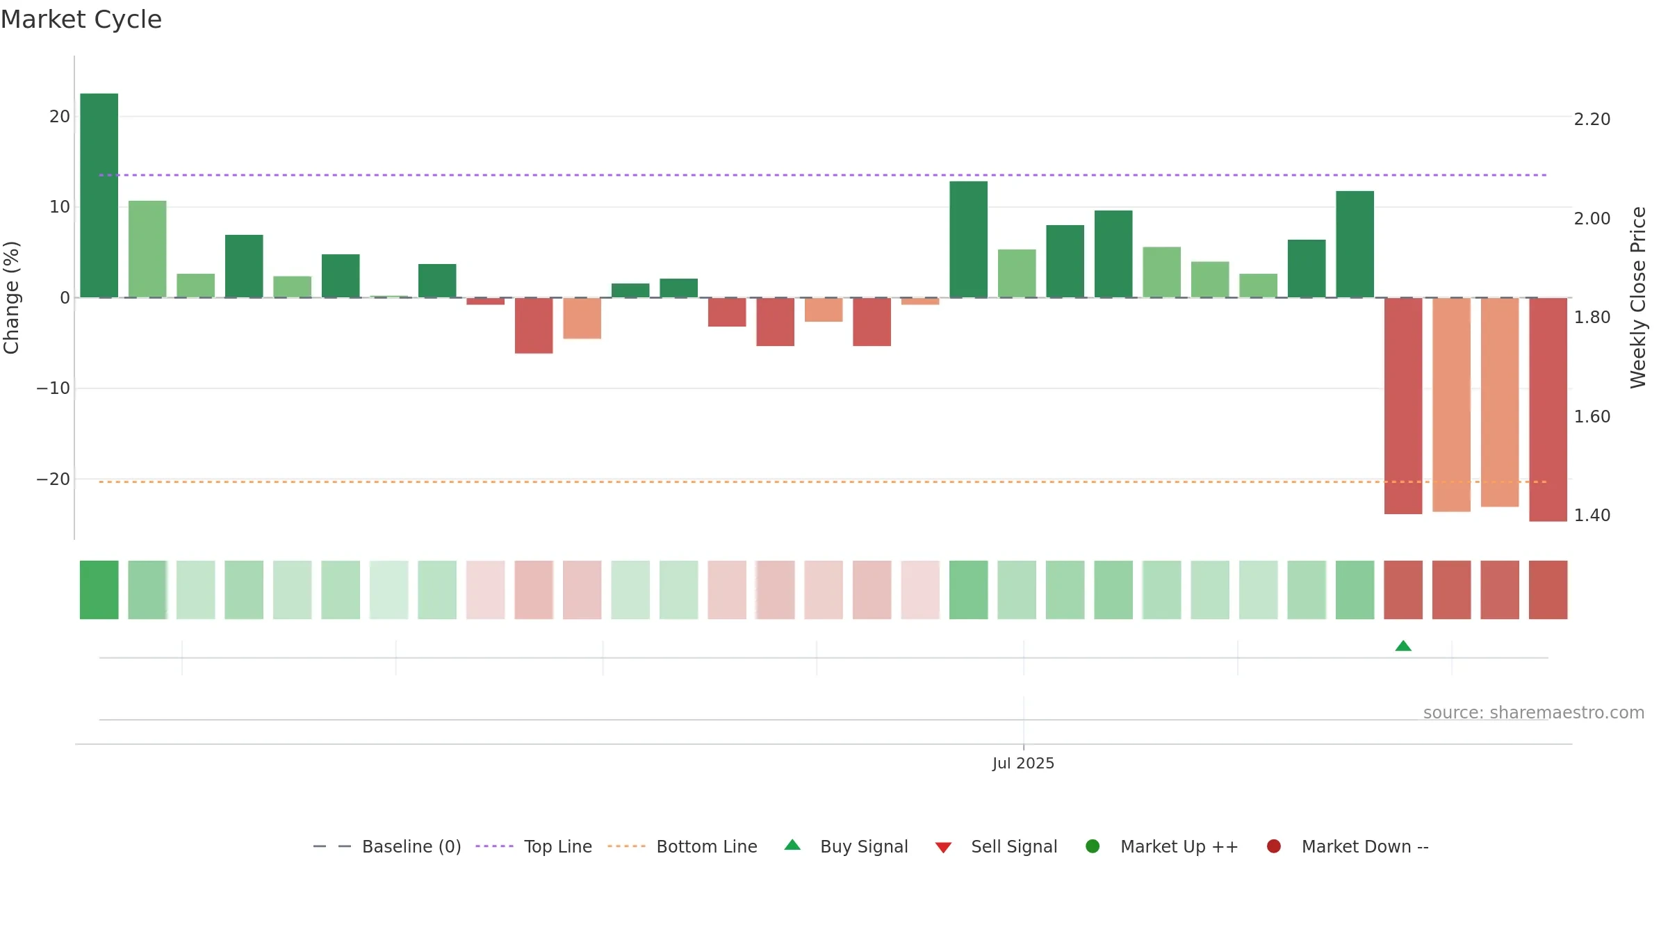Toggle Top Line legend entry
Screen dimensions: 1668x938
point(534,846)
